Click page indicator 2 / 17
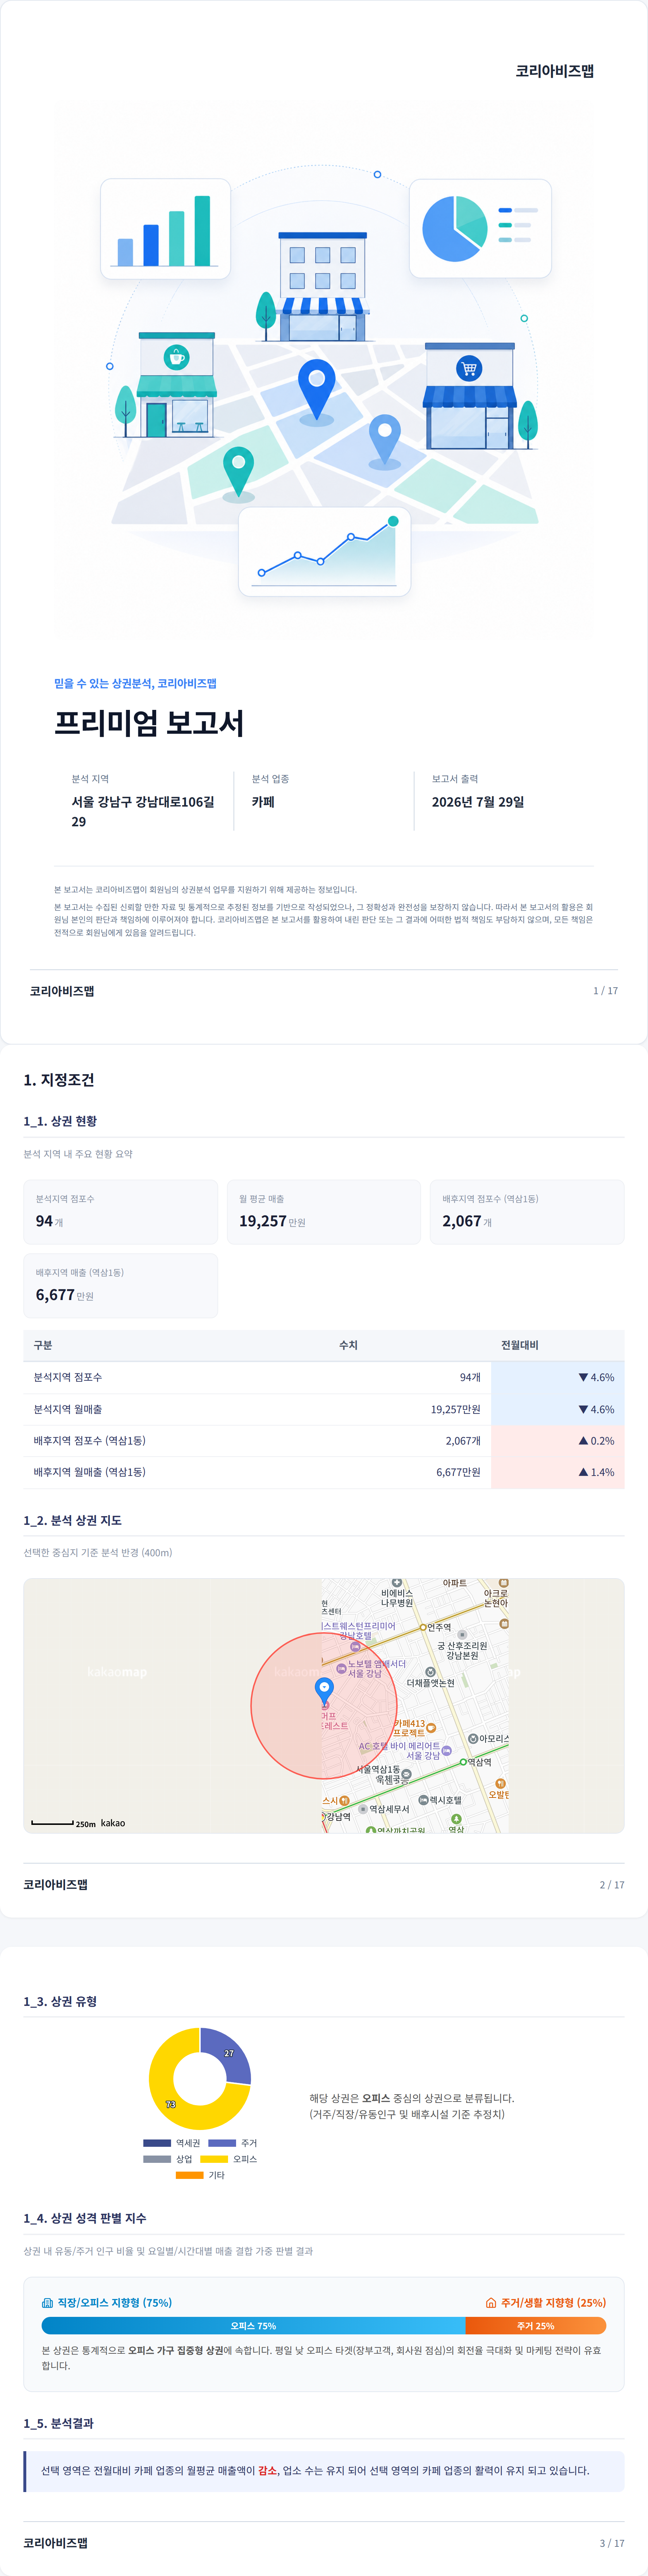The height and width of the screenshot is (2576, 648). tap(612, 1885)
